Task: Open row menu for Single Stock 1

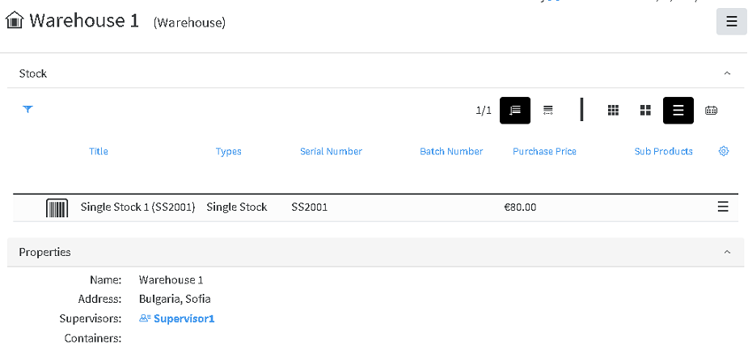Action: pos(723,207)
